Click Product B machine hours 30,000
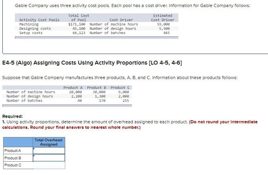The height and width of the screenshot is (175, 268). pos(99,92)
